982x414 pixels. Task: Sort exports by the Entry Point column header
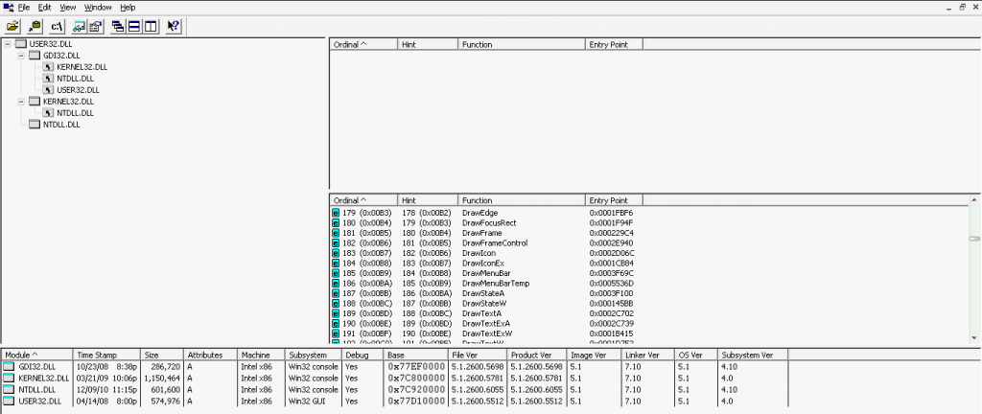[x=615, y=200]
